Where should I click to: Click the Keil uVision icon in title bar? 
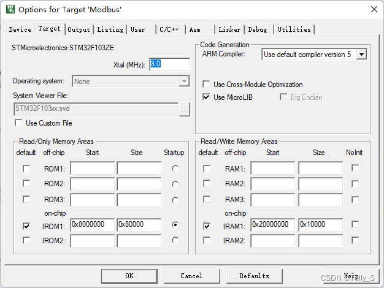10,10
